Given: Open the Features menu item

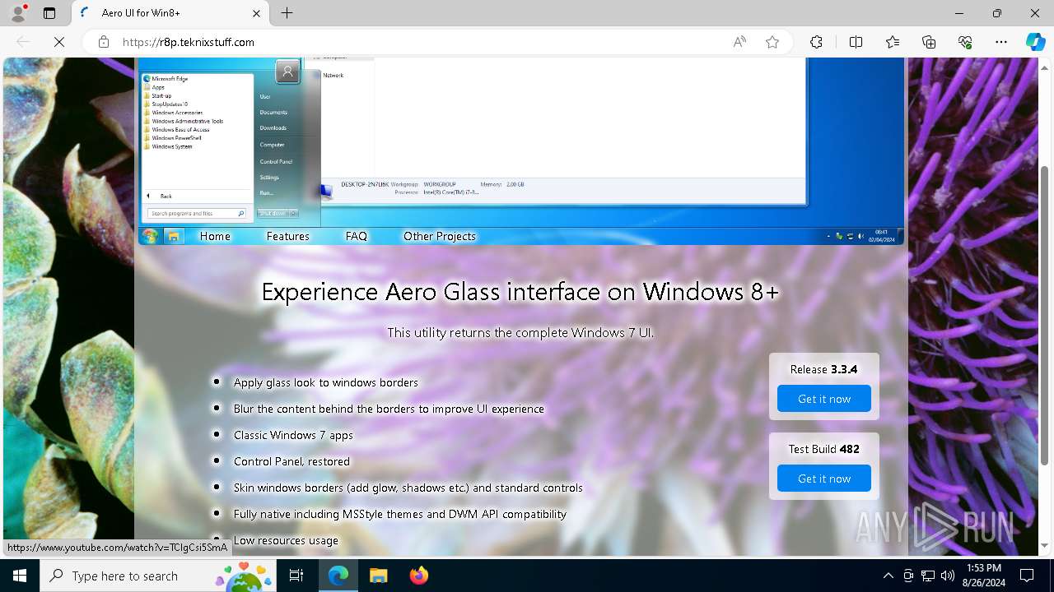Looking at the screenshot, I should pos(287,236).
